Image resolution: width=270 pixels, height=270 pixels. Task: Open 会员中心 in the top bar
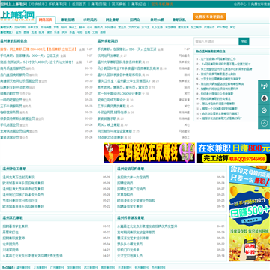(x=240, y=4)
